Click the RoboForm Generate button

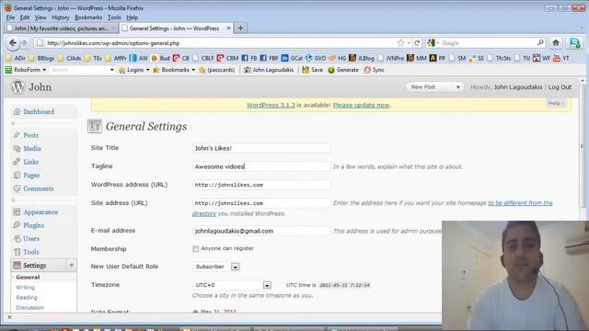point(343,70)
